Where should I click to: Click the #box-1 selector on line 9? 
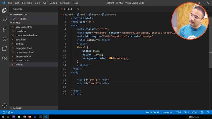[x=81, y=47]
